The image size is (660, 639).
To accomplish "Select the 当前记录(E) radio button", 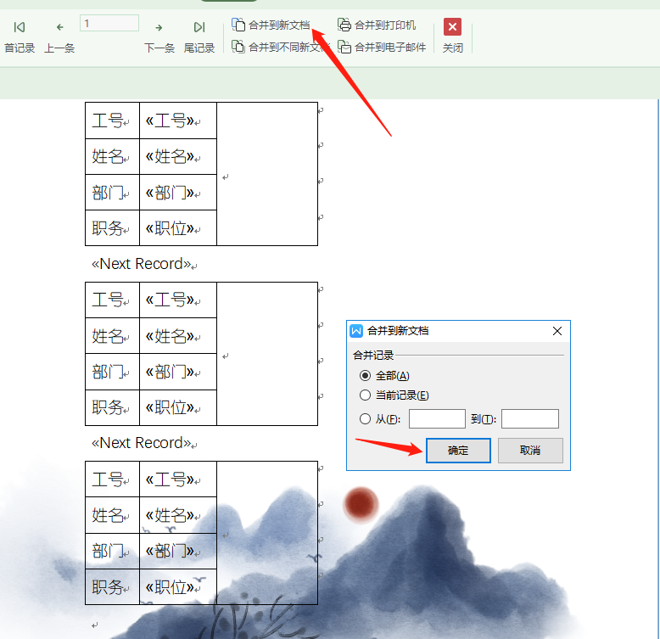I will coord(365,395).
